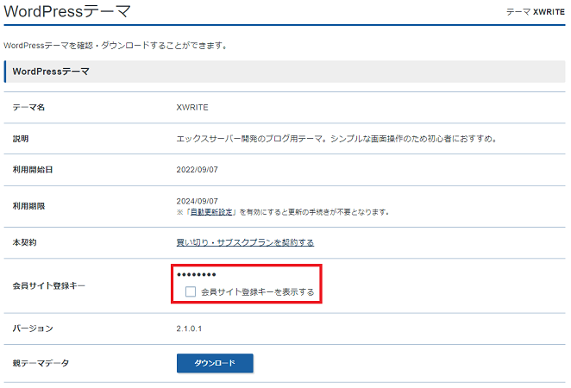The height and width of the screenshot is (388, 571).
Task: Click the masked registration key dots
Action: pos(197,274)
